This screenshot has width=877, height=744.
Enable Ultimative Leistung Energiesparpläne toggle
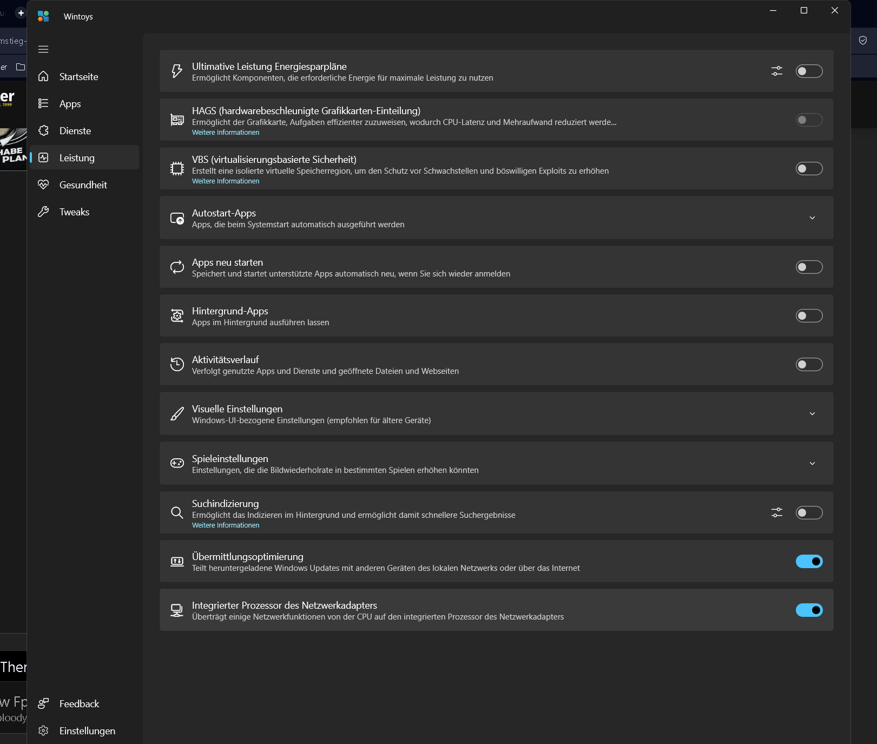coord(809,71)
